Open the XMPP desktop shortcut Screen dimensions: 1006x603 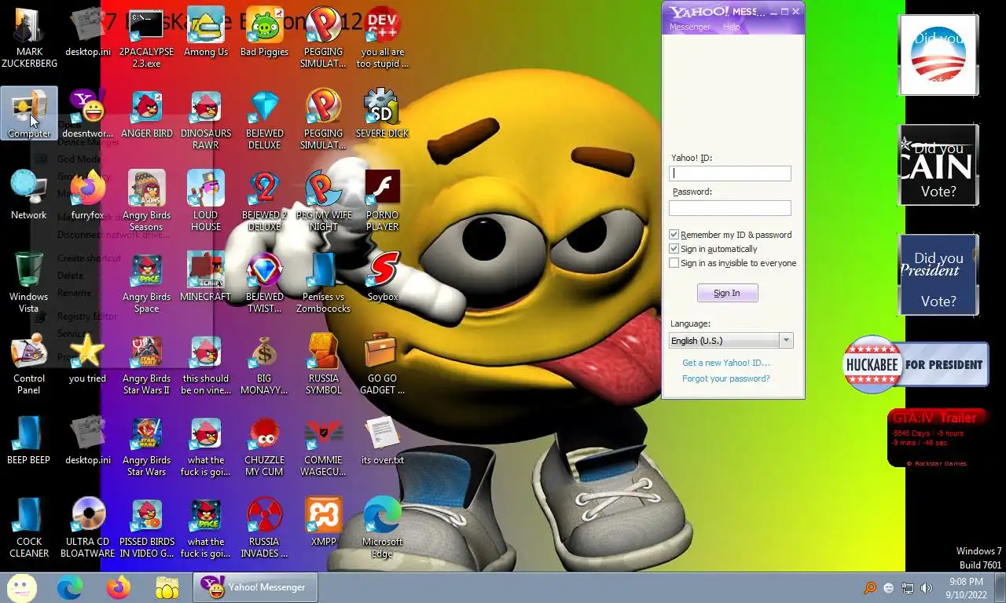(x=324, y=522)
